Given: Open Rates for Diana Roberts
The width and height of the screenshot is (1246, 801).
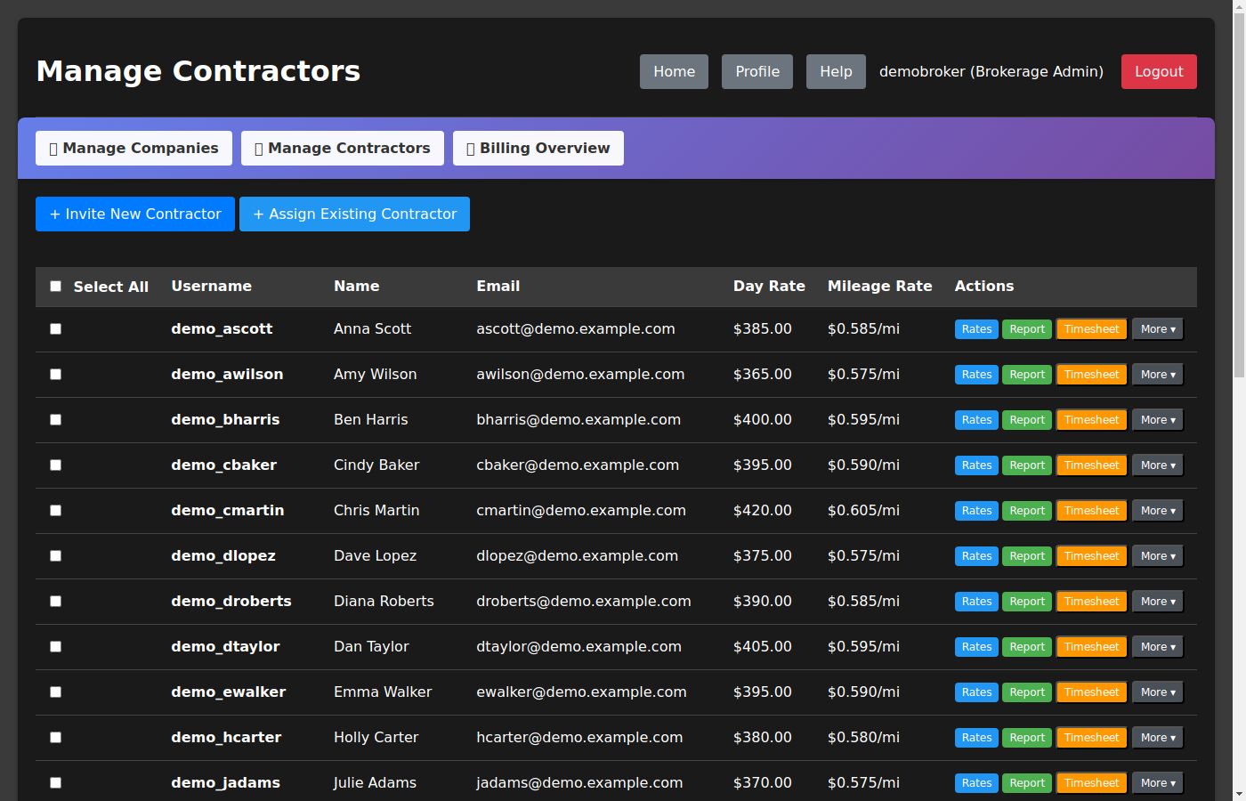Looking at the screenshot, I should (x=976, y=602).
